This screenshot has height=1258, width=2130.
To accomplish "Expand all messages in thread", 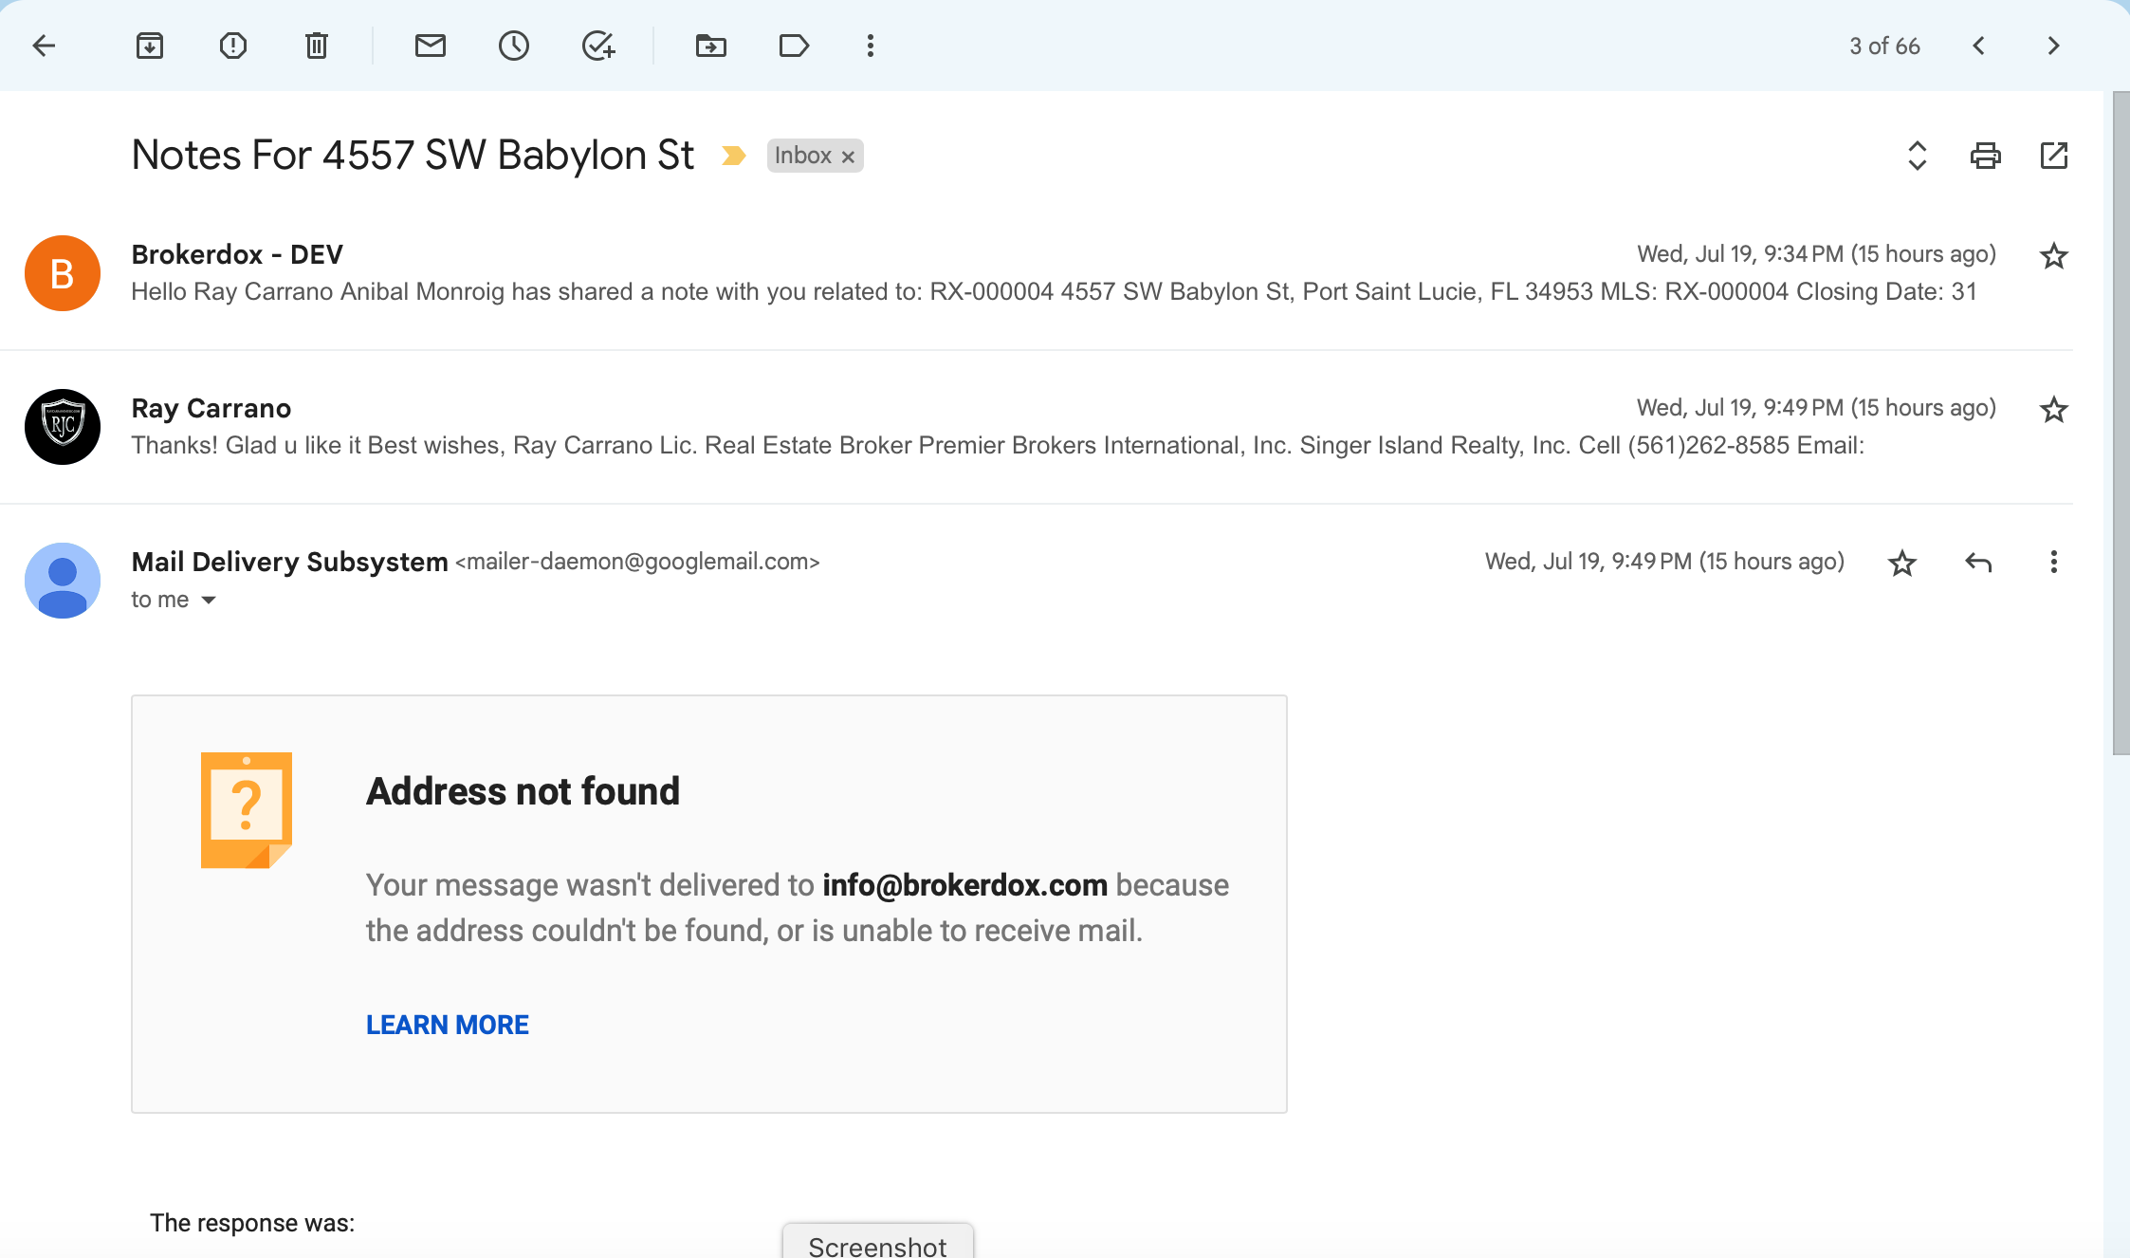I will pos(1918,156).
